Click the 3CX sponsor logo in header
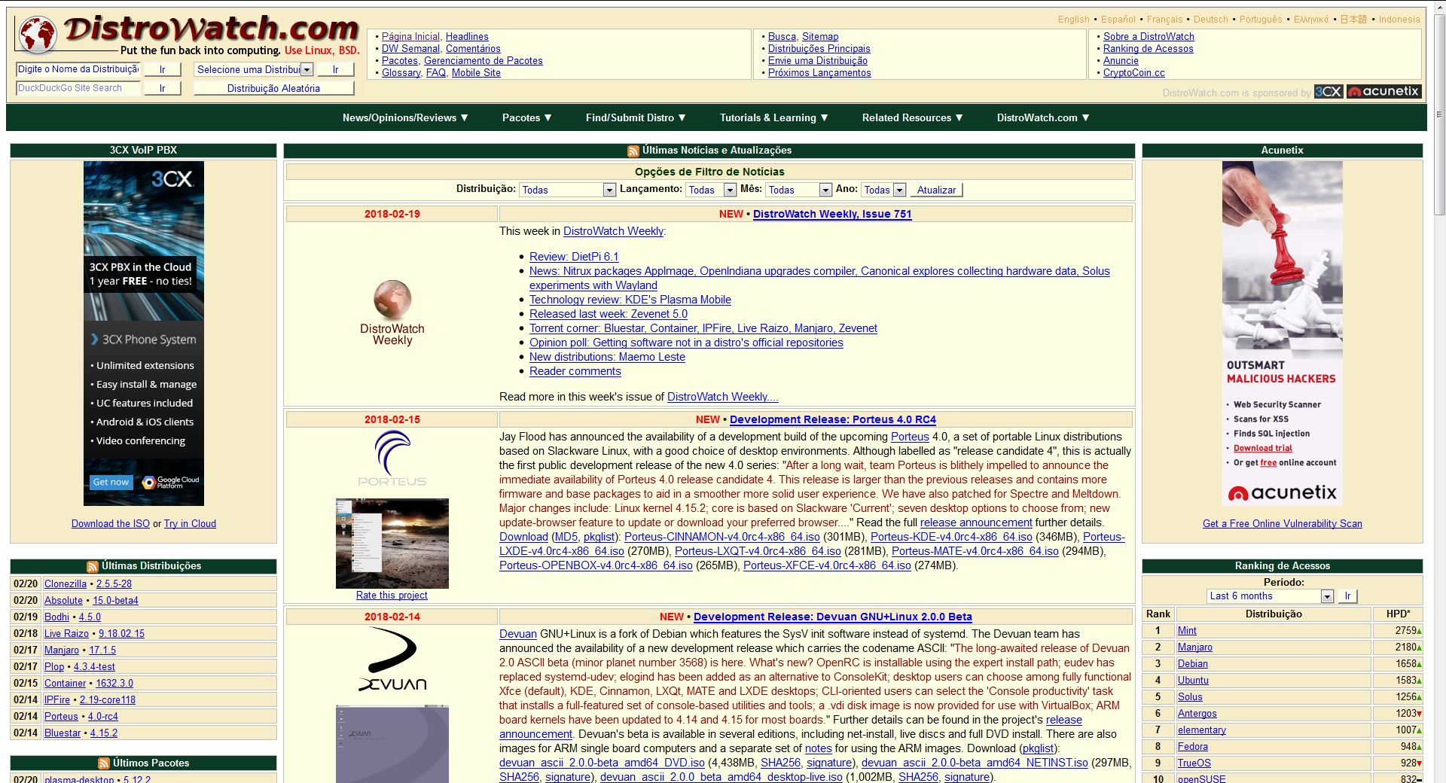The image size is (1446, 783). click(x=1329, y=92)
